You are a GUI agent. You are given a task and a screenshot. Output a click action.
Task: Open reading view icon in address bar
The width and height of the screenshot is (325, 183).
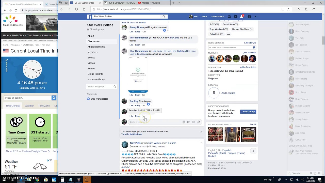tap(283, 9)
